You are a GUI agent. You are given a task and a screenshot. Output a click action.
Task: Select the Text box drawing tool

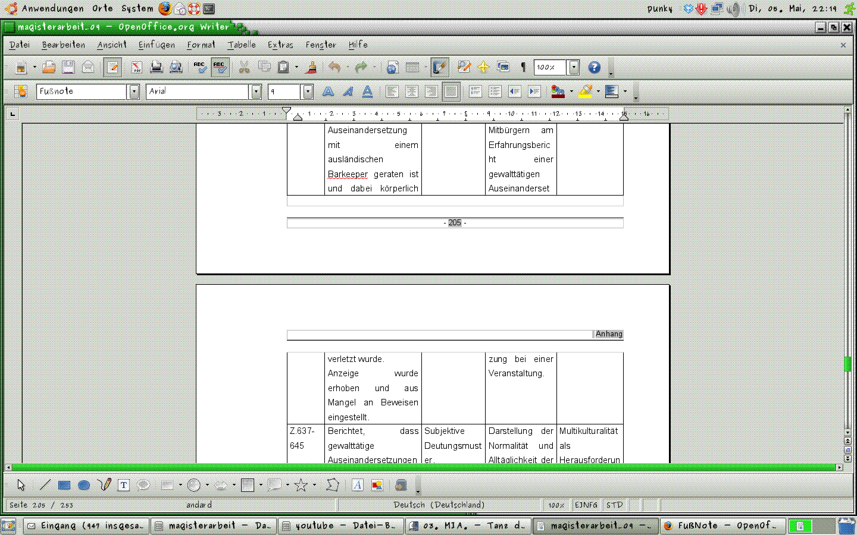pyautogui.click(x=123, y=486)
